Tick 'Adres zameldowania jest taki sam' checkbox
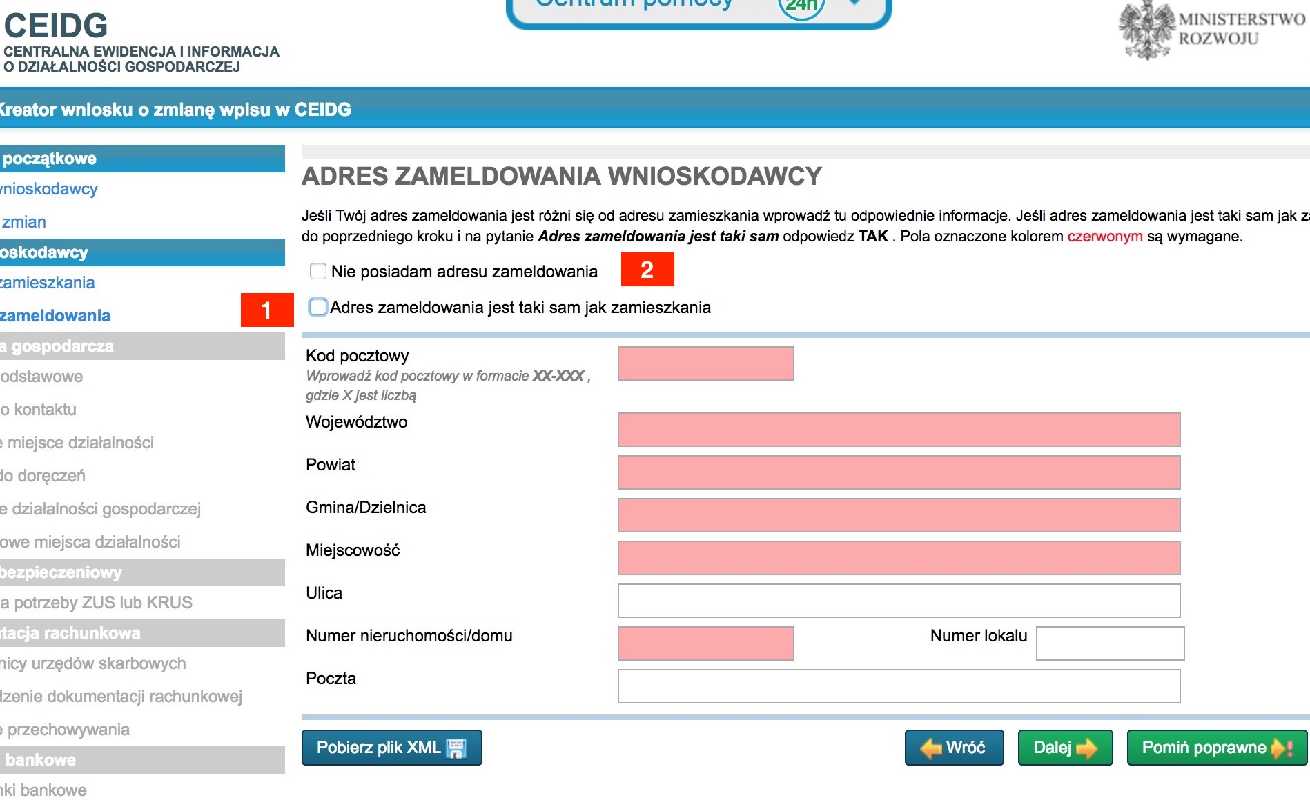The width and height of the screenshot is (1310, 800). pos(318,308)
